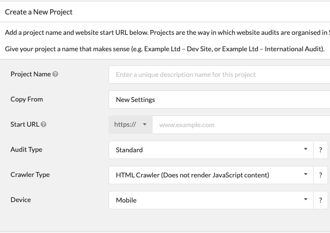Click the 'Crawler Type' label

pyautogui.click(x=30, y=175)
